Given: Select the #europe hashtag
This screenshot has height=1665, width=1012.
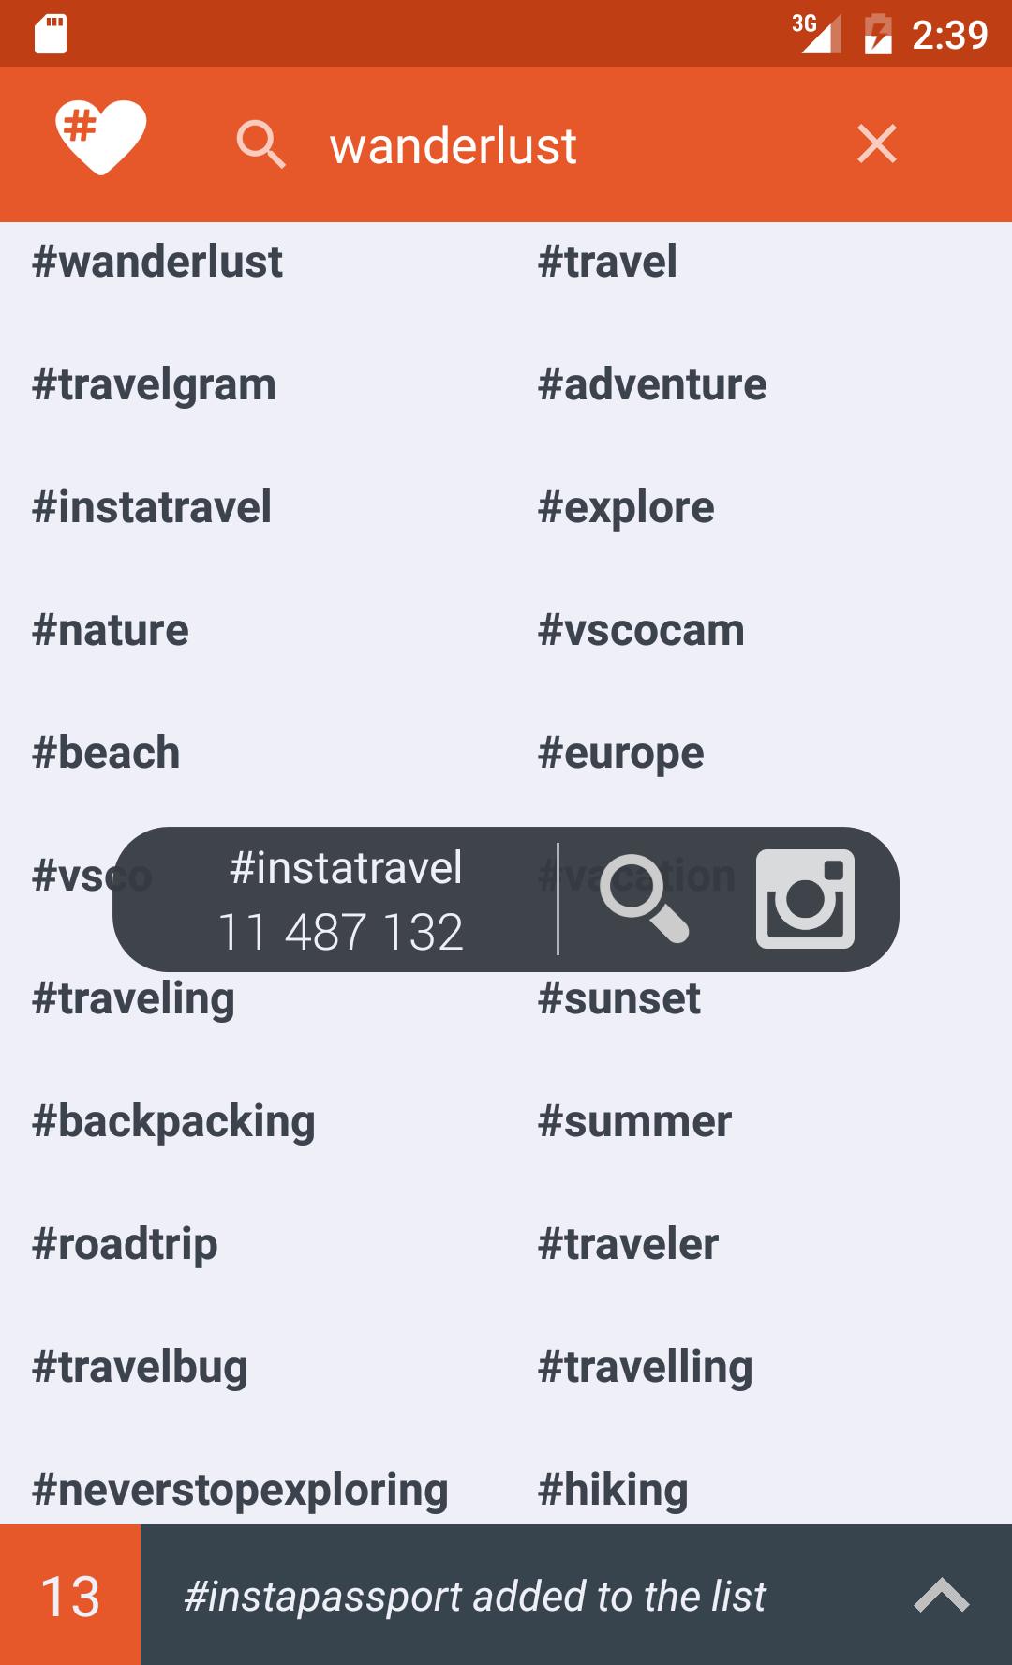Looking at the screenshot, I should pos(620,753).
